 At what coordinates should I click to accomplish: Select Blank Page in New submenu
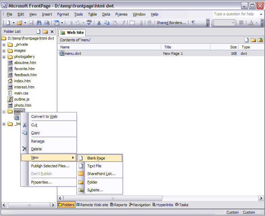[100, 158]
